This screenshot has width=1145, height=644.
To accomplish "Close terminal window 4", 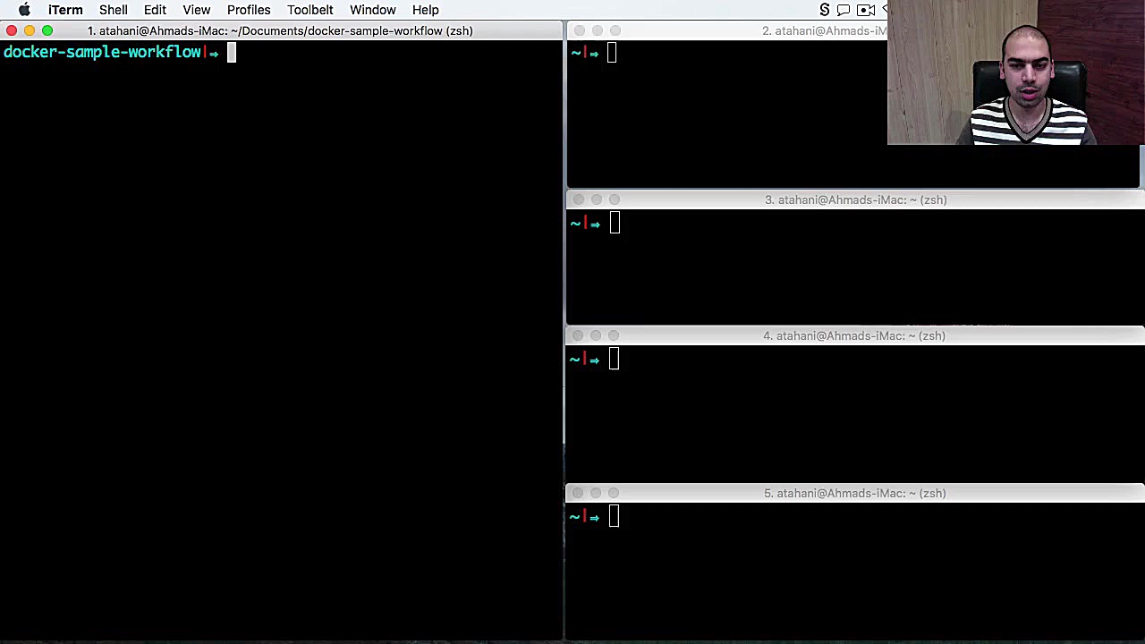I will [578, 335].
